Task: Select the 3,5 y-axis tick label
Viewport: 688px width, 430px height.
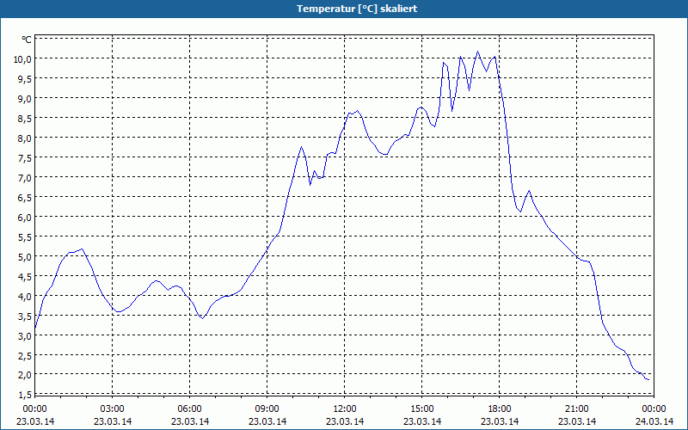Action: 25,316
